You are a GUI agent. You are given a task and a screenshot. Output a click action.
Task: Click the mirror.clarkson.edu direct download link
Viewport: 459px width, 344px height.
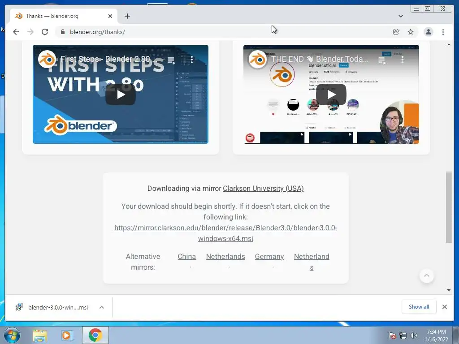pyautogui.click(x=225, y=233)
